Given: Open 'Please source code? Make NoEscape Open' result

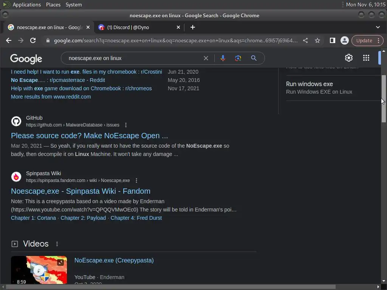Looking at the screenshot, I should coord(89,136).
